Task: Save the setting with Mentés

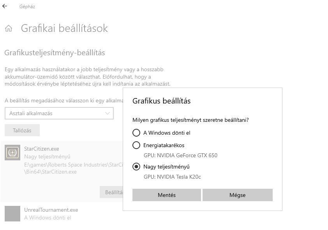Action: click(x=167, y=195)
